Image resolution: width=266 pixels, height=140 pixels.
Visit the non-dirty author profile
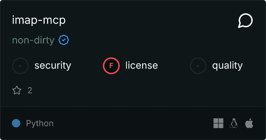(x=33, y=41)
